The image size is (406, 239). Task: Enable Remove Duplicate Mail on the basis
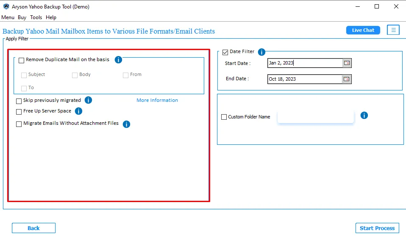[22, 60]
